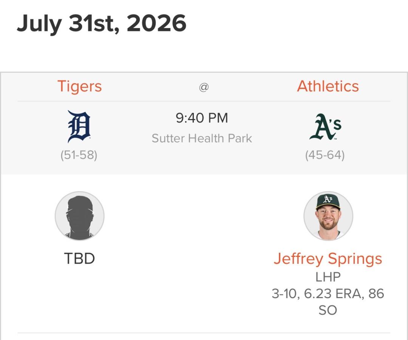
Task: Select the 9:40 PM game time
Action: (x=202, y=118)
